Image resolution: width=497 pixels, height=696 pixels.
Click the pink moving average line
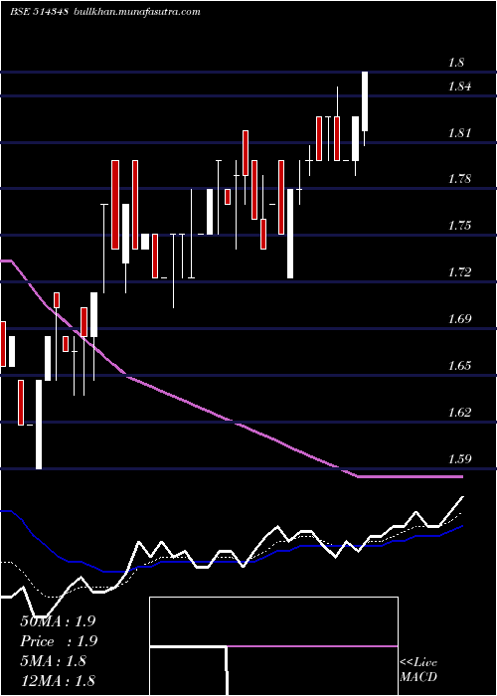[231, 420]
